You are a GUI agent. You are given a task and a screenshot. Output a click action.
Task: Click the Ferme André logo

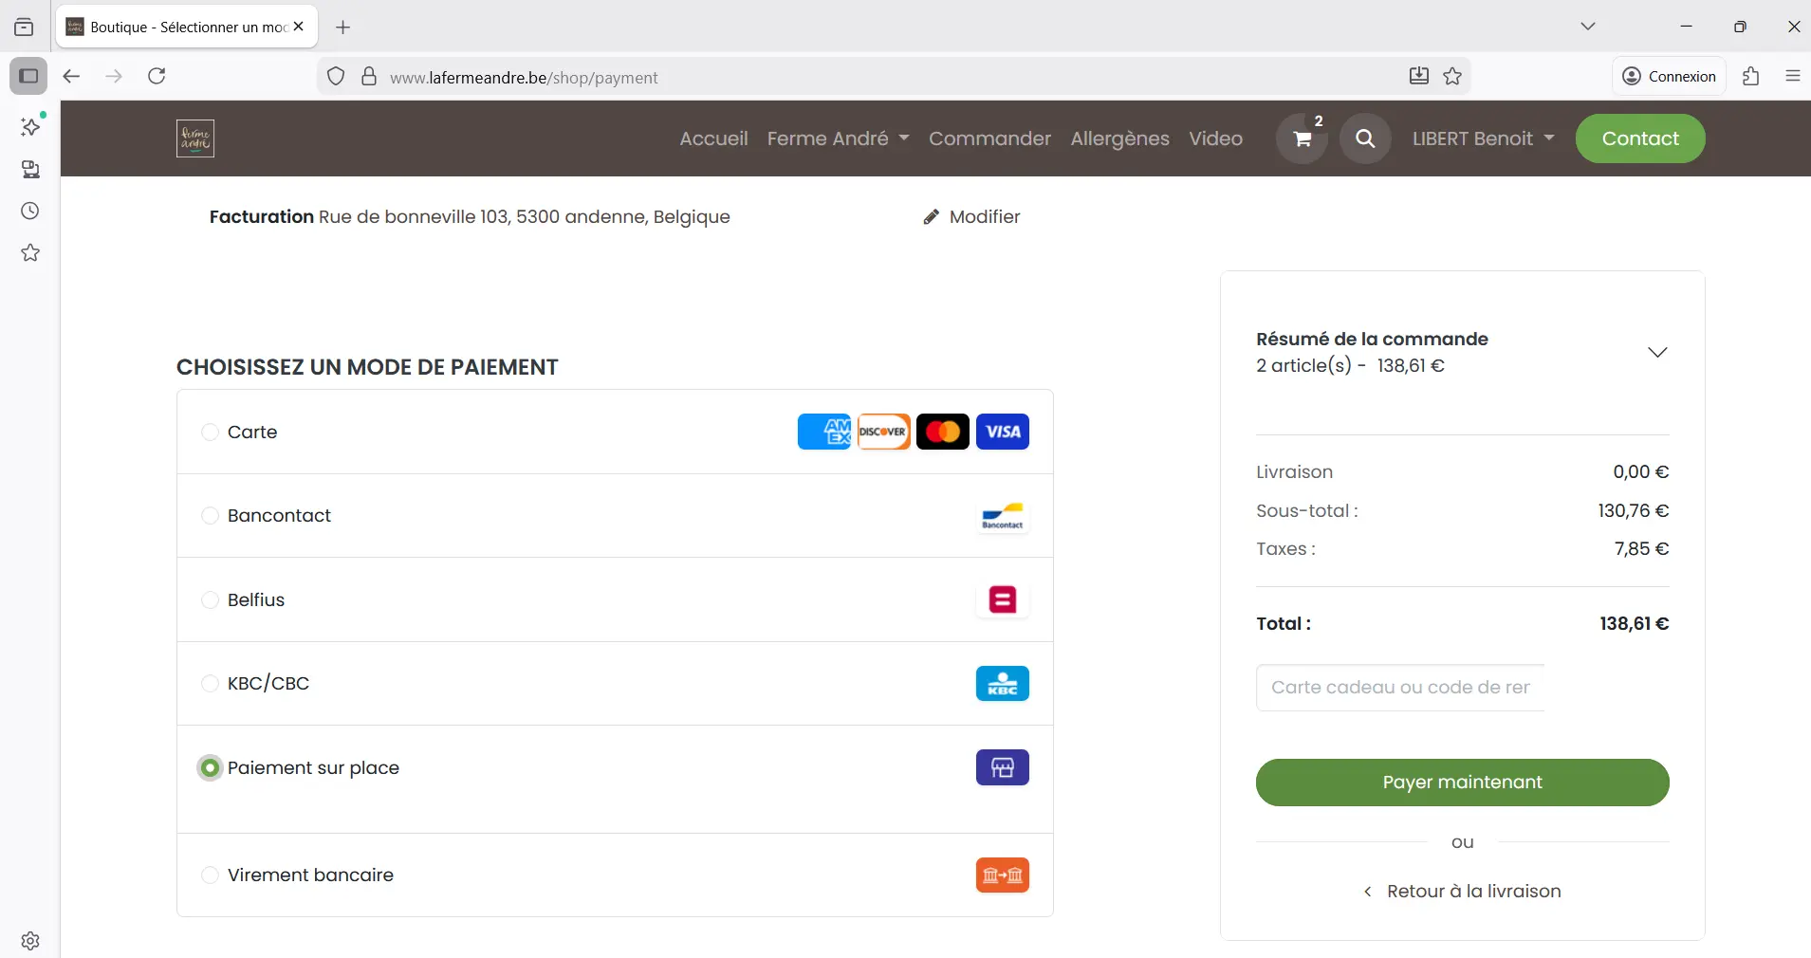(x=195, y=138)
